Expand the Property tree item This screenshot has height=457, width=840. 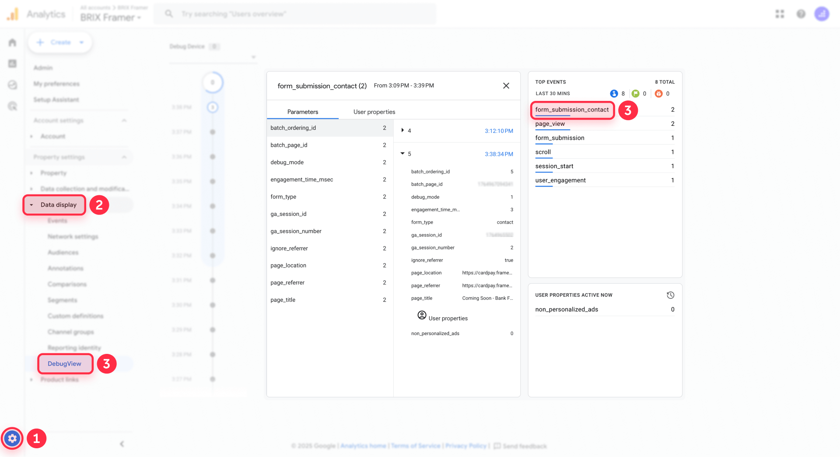[31, 173]
